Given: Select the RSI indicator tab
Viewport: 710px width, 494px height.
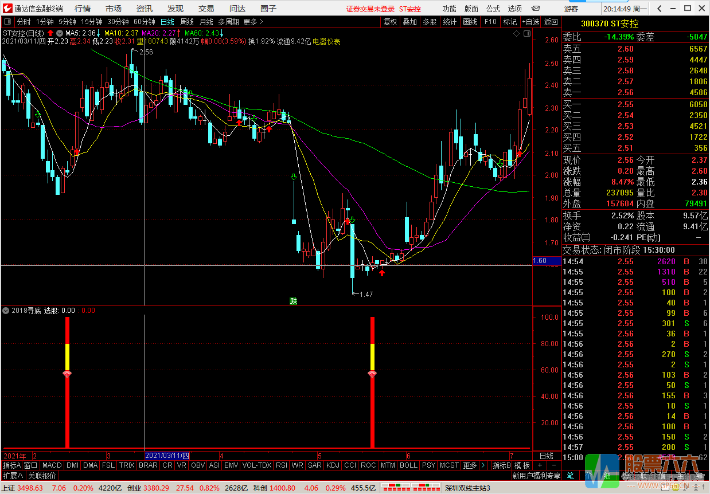Looking at the screenshot, I should 282,465.
